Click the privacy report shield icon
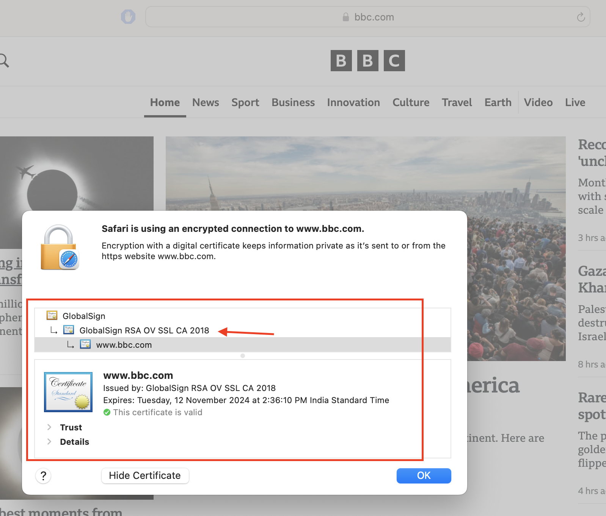Viewport: 606px width, 516px height. [x=128, y=17]
